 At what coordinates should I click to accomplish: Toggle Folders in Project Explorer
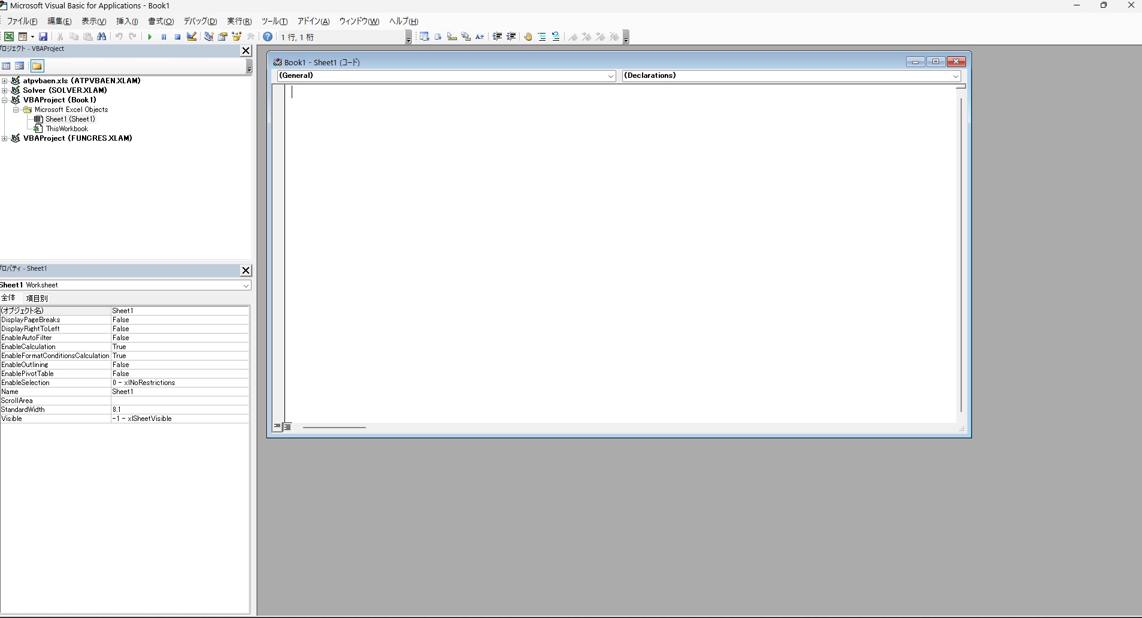point(37,66)
